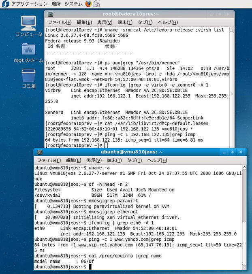Open the コンピュータ desktop icon
This screenshot has width=252, height=274.
pos(28,26)
